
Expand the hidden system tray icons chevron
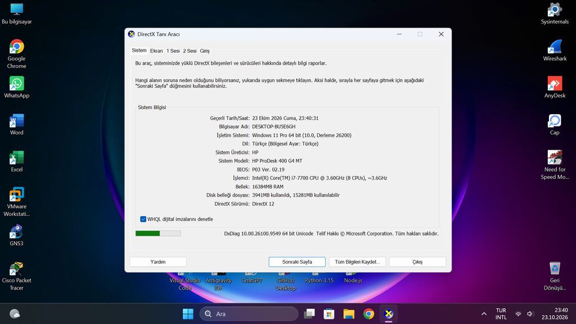coord(484,314)
